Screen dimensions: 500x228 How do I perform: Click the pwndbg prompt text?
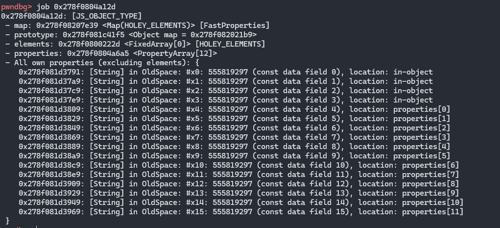pos(17,7)
